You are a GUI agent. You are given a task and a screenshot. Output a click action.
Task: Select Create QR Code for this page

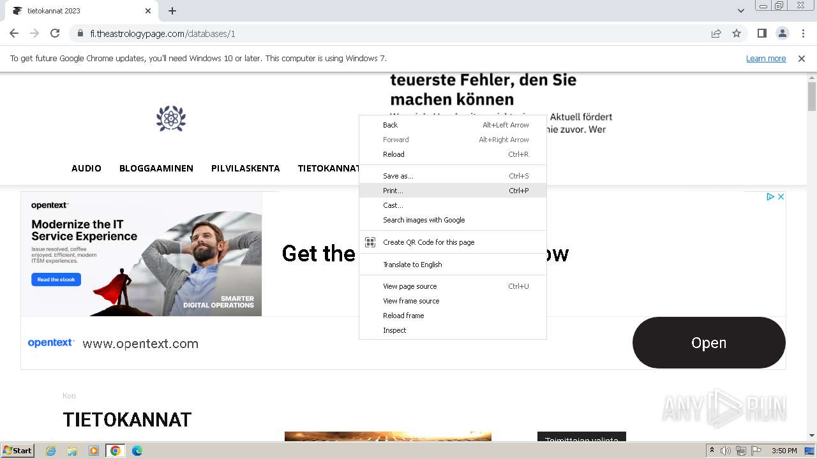pyautogui.click(x=453, y=242)
